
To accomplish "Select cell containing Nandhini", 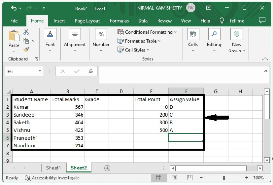I will (x=32, y=145).
